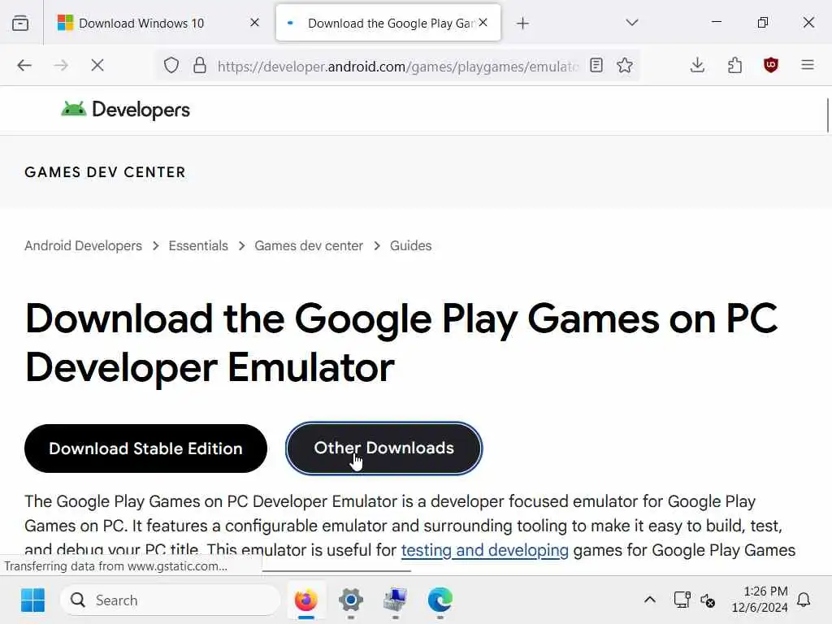Go to Games dev center breadcrumb
The width and height of the screenshot is (832, 624).
pos(309,245)
